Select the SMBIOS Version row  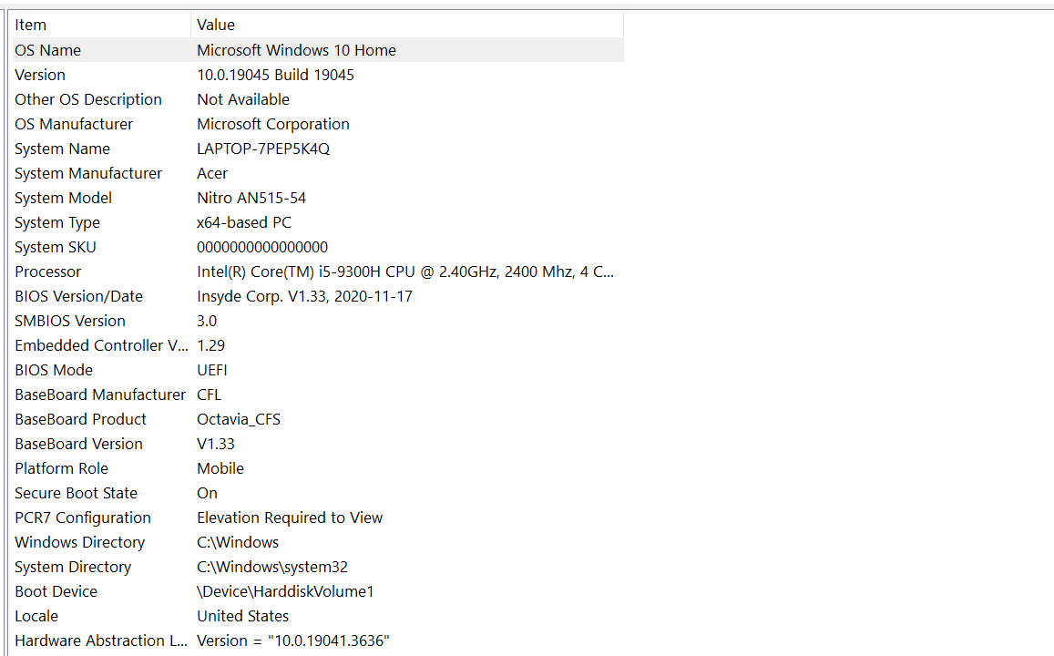[318, 321]
